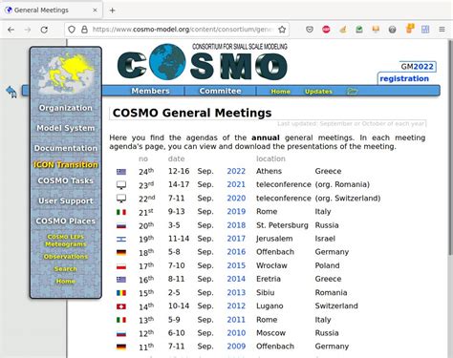453x358 pixels.
Task: Reload the page with the refresh icon
Action: click(x=44, y=30)
